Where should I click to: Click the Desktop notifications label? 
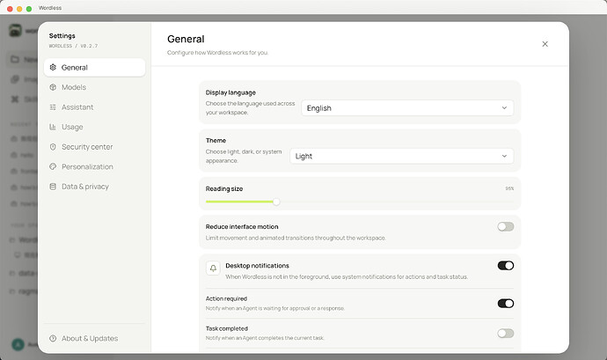(x=258, y=266)
